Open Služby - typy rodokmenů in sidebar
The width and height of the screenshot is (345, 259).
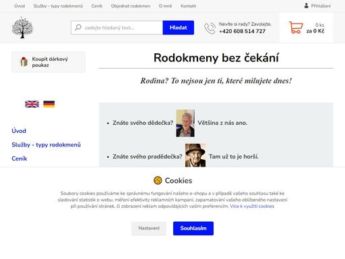[46, 145]
